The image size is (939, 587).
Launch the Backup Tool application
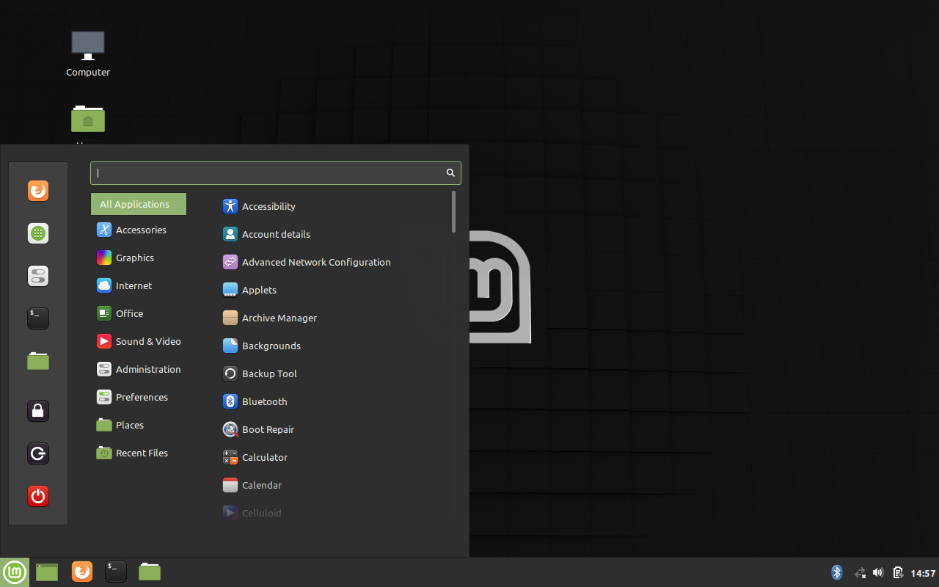[x=268, y=373]
